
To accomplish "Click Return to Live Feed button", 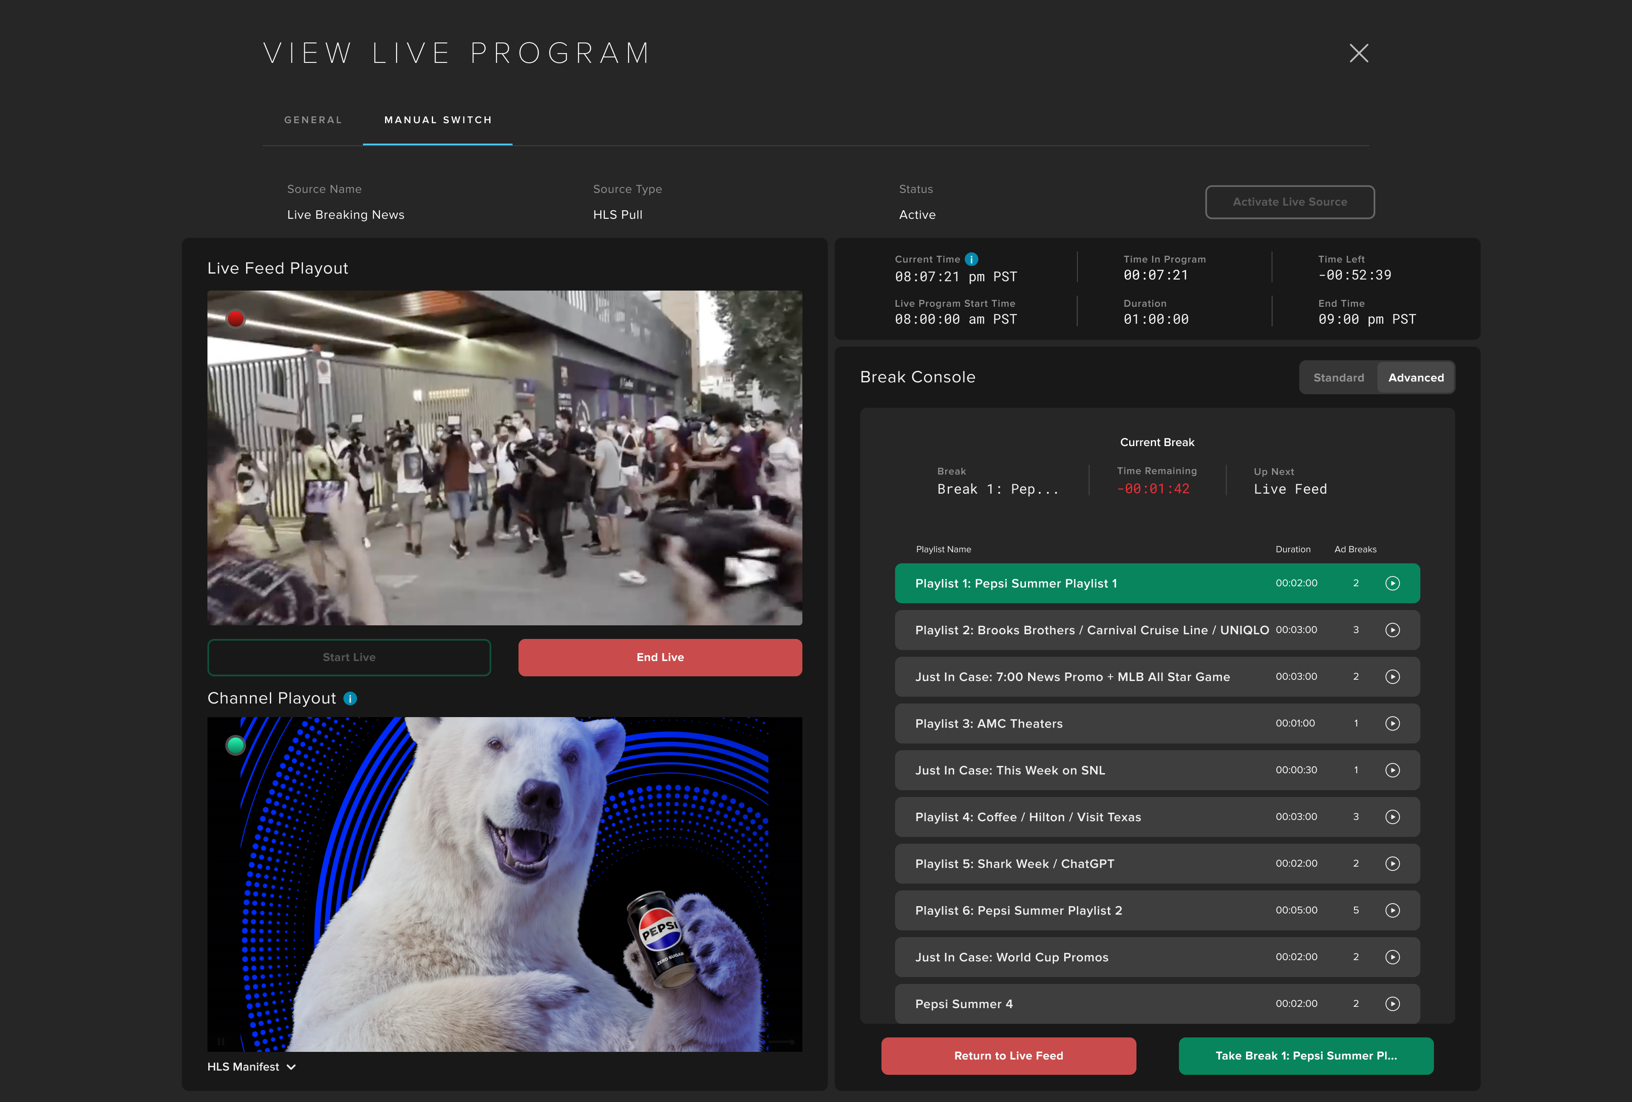I will (1009, 1056).
